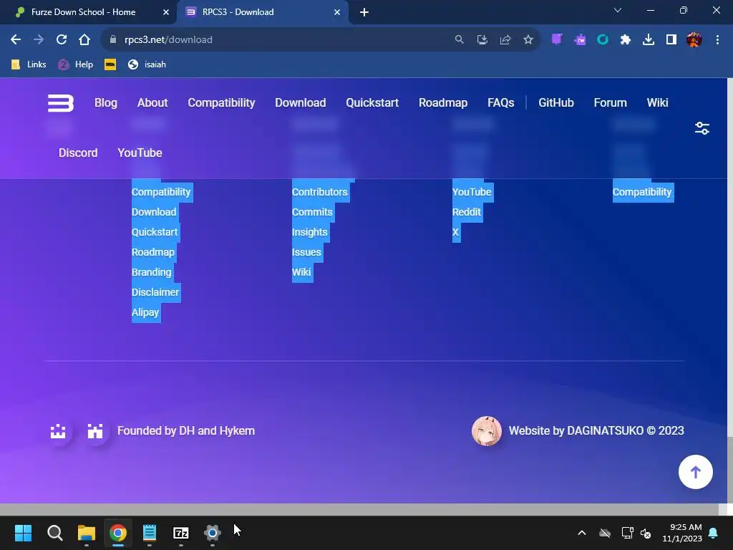The height and width of the screenshot is (550, 733).
Task: Open Discord navigation link
Action: pyautogui.click(x=78, y=153)
